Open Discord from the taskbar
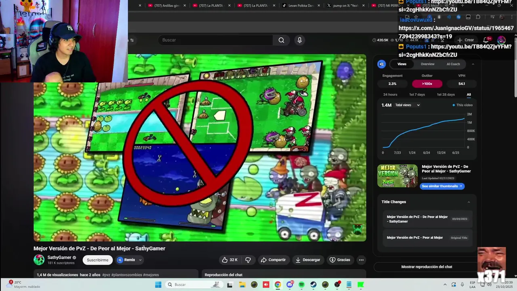Viewport: 517px width, 291px height. pos(290,285)
